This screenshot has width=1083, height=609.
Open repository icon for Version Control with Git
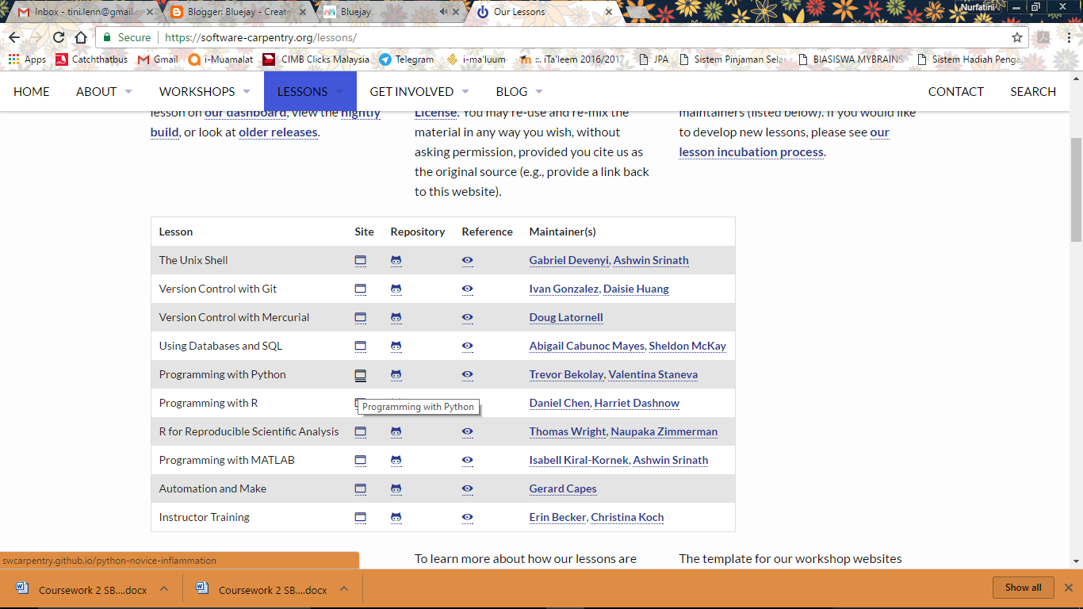(x=396, y=289)
